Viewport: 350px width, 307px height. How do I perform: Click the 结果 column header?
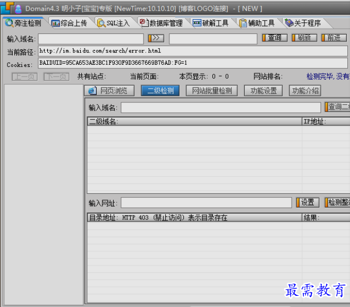(326, 217)
